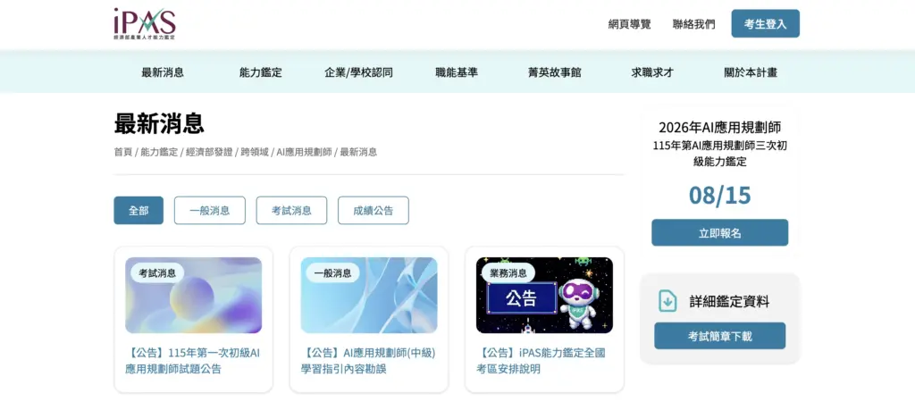Open the 最新消息 menu
The image size is (915, 402).
[163, 73]
